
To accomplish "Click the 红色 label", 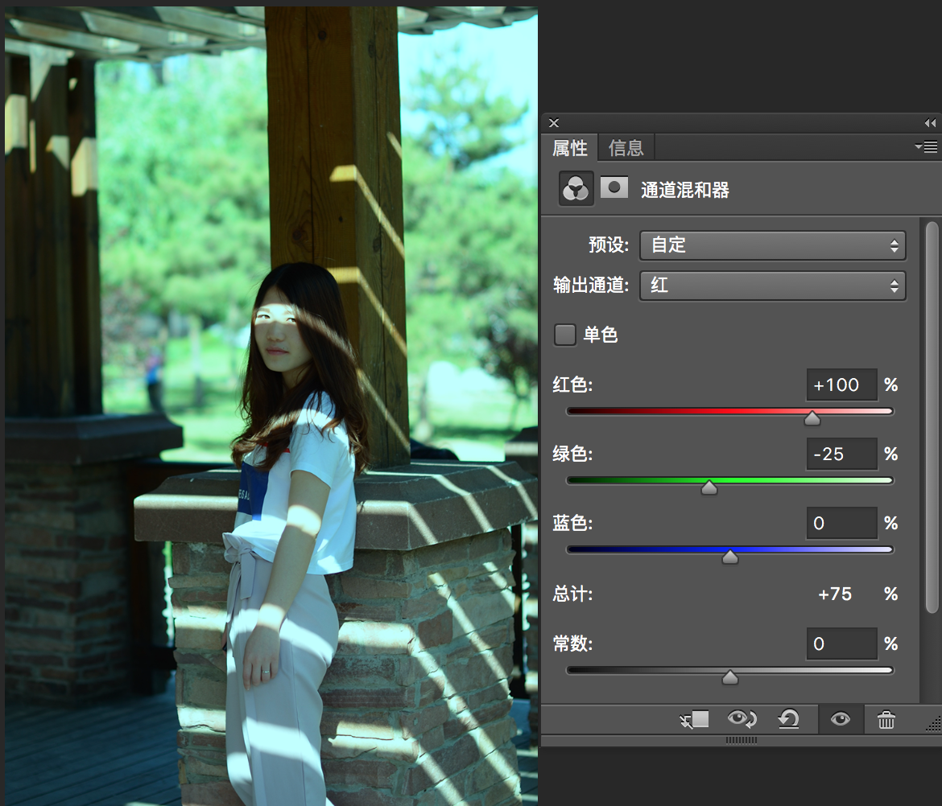I will 572,384.
